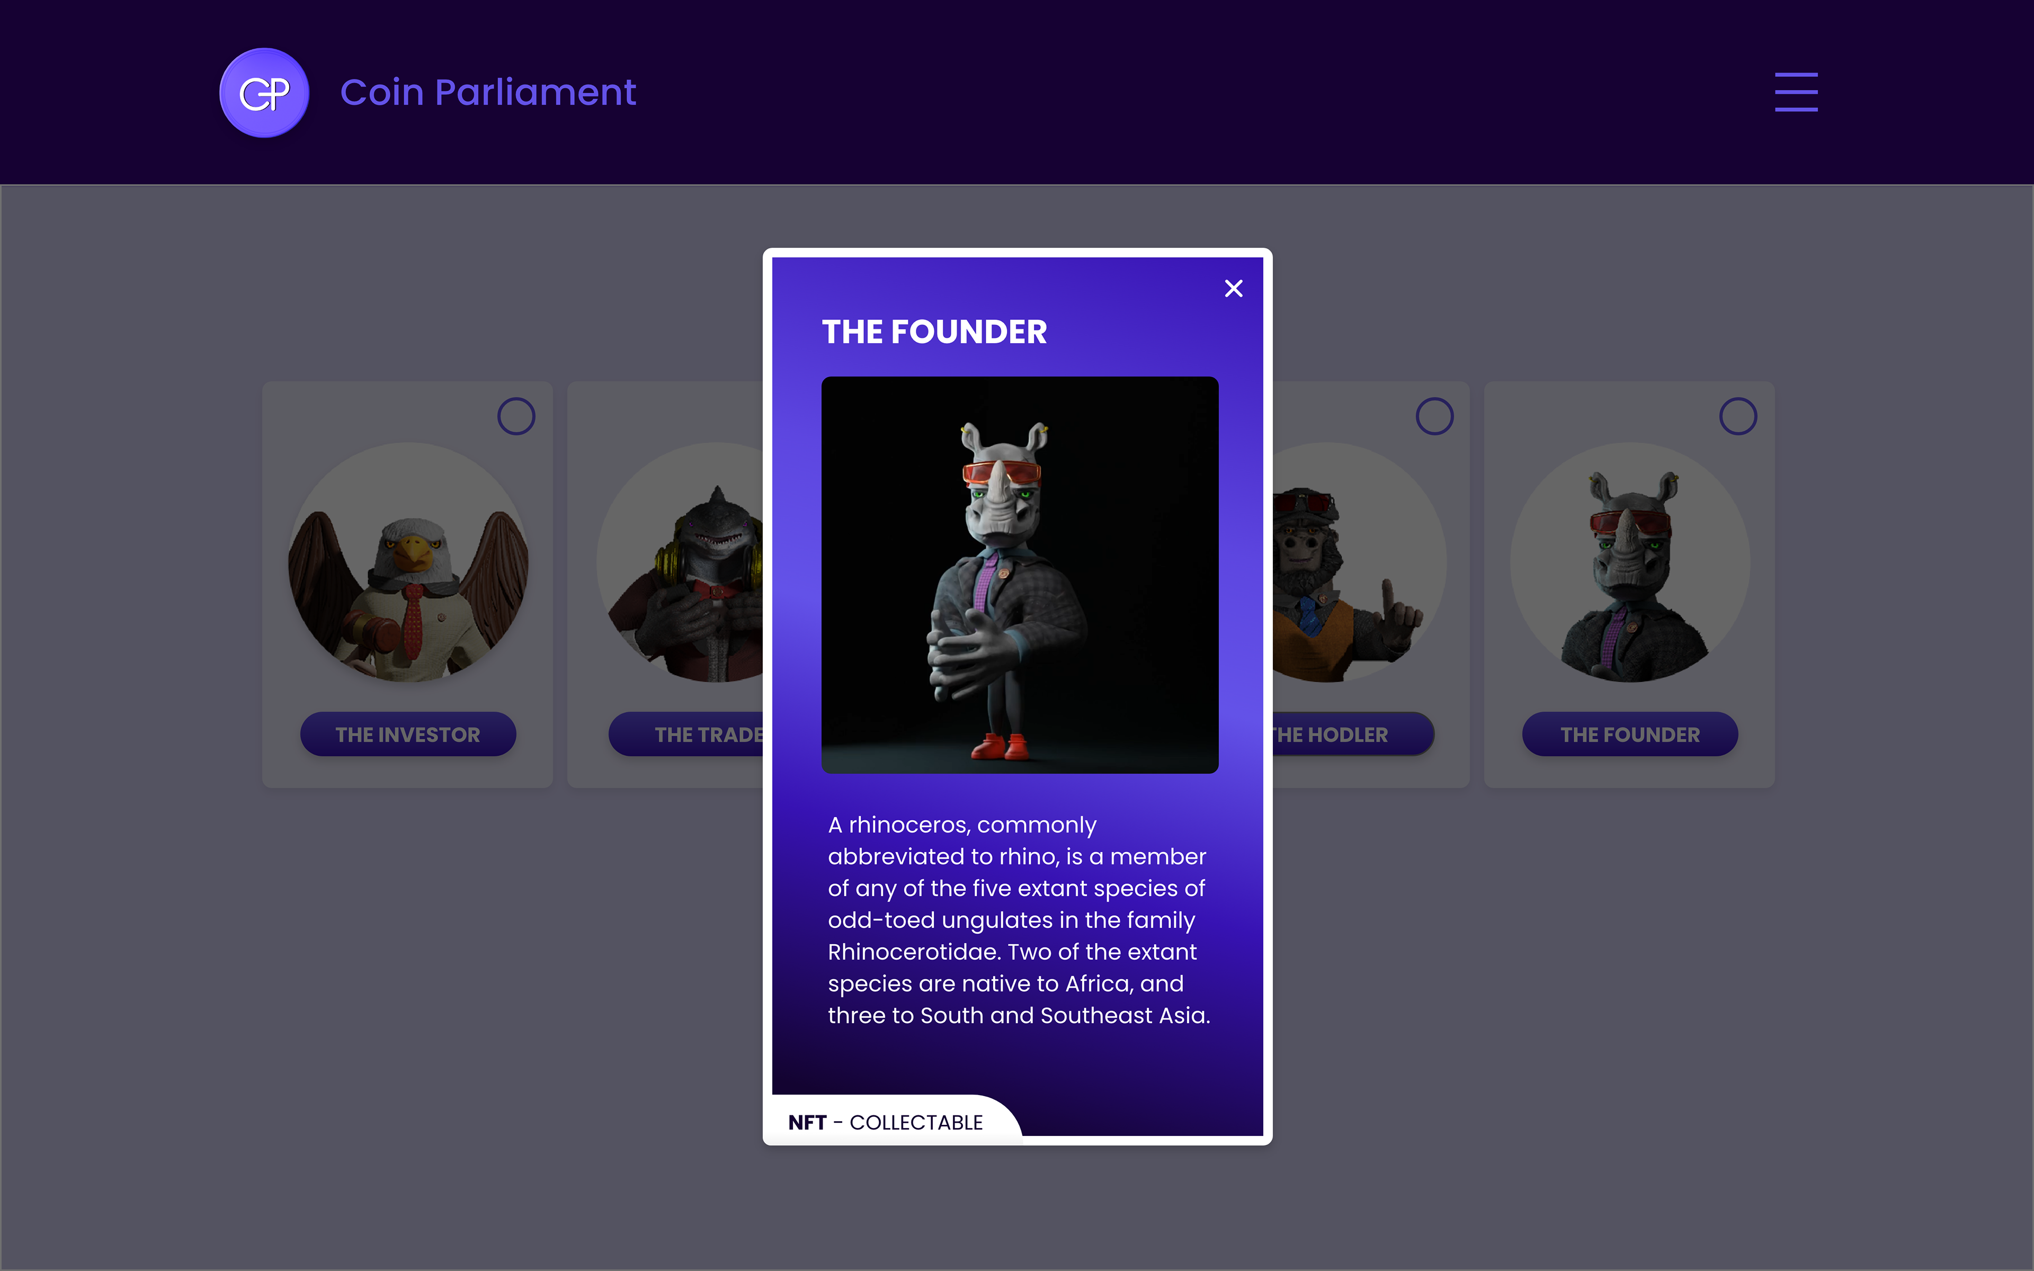
Task: Click the NFT - COLLECTABLE tab label
Action: [885, 1122]
